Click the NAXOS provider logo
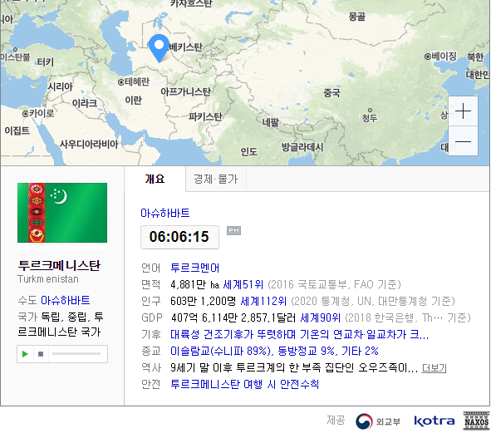This screenshot has height=433, width=491. (476, 421)
